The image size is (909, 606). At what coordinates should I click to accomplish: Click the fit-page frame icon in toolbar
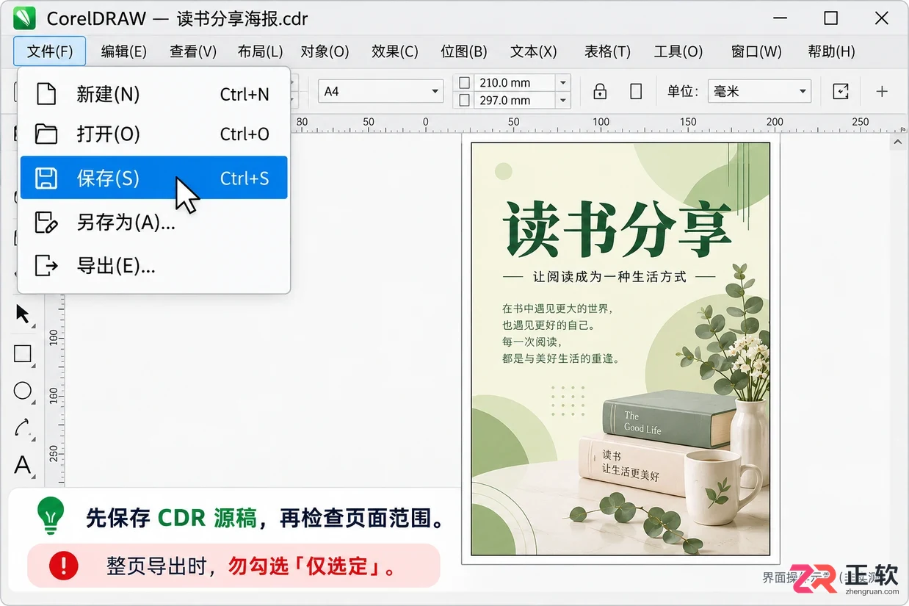(841, 92)
